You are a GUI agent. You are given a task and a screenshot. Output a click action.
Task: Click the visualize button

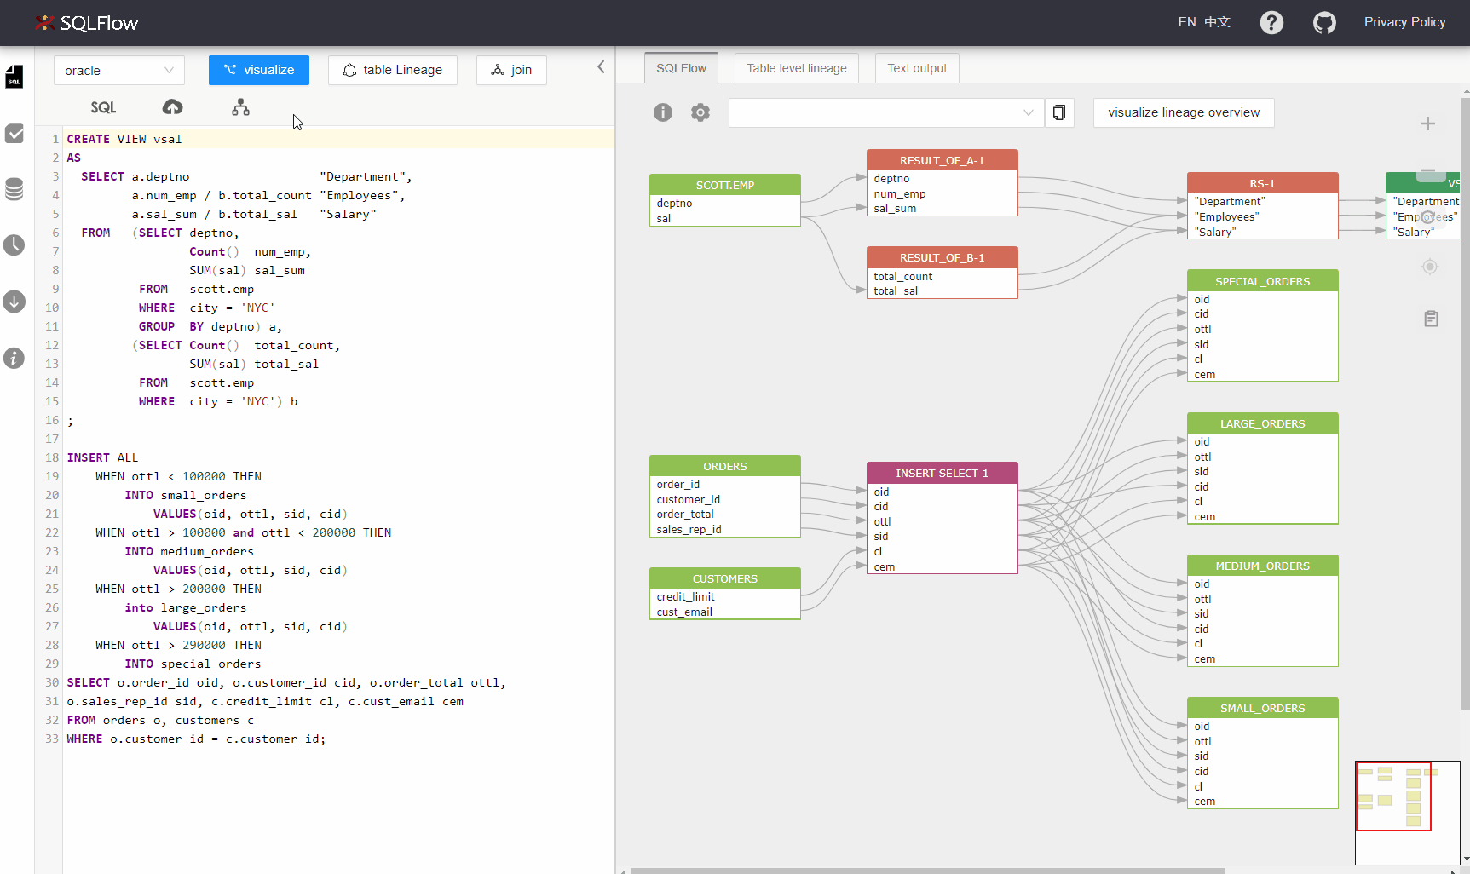258,70
